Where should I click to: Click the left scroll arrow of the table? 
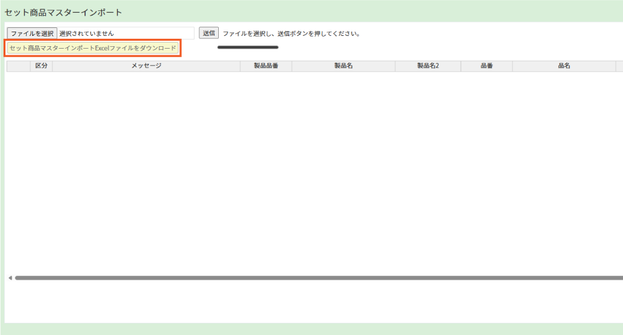click(10, 278)
